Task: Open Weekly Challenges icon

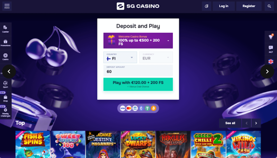Action: coord(6,112)
